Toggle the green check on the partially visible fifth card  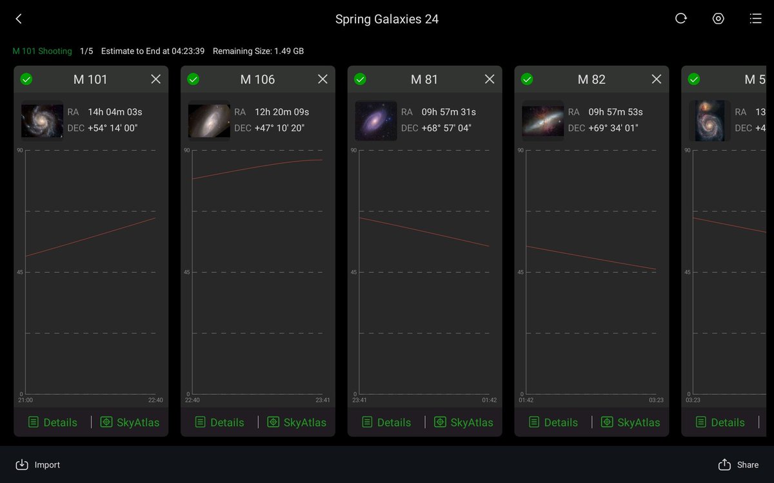[x=694, y=79]
